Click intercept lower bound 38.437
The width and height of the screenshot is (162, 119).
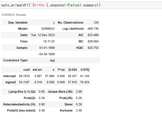coord(72,76)
